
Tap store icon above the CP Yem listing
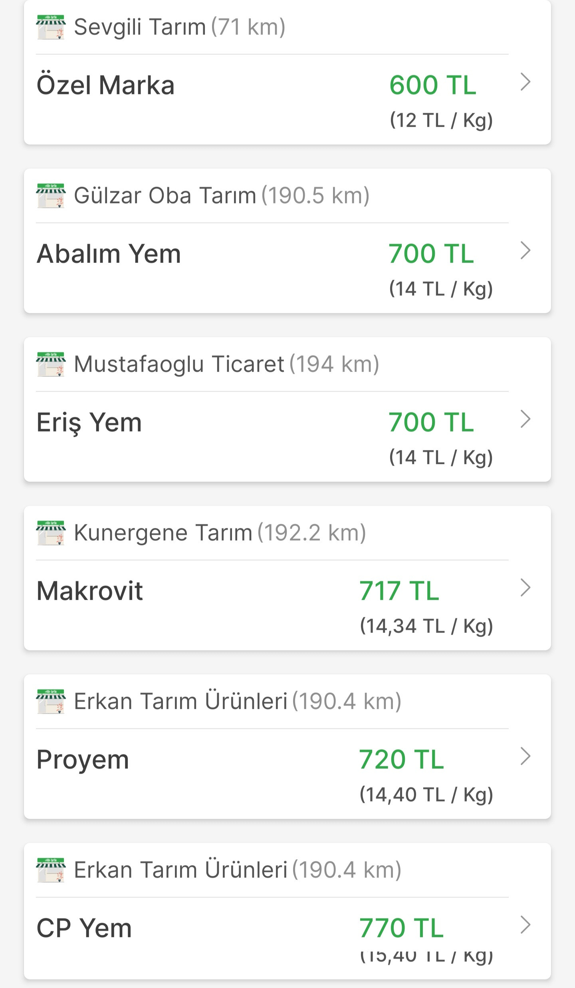51,870
